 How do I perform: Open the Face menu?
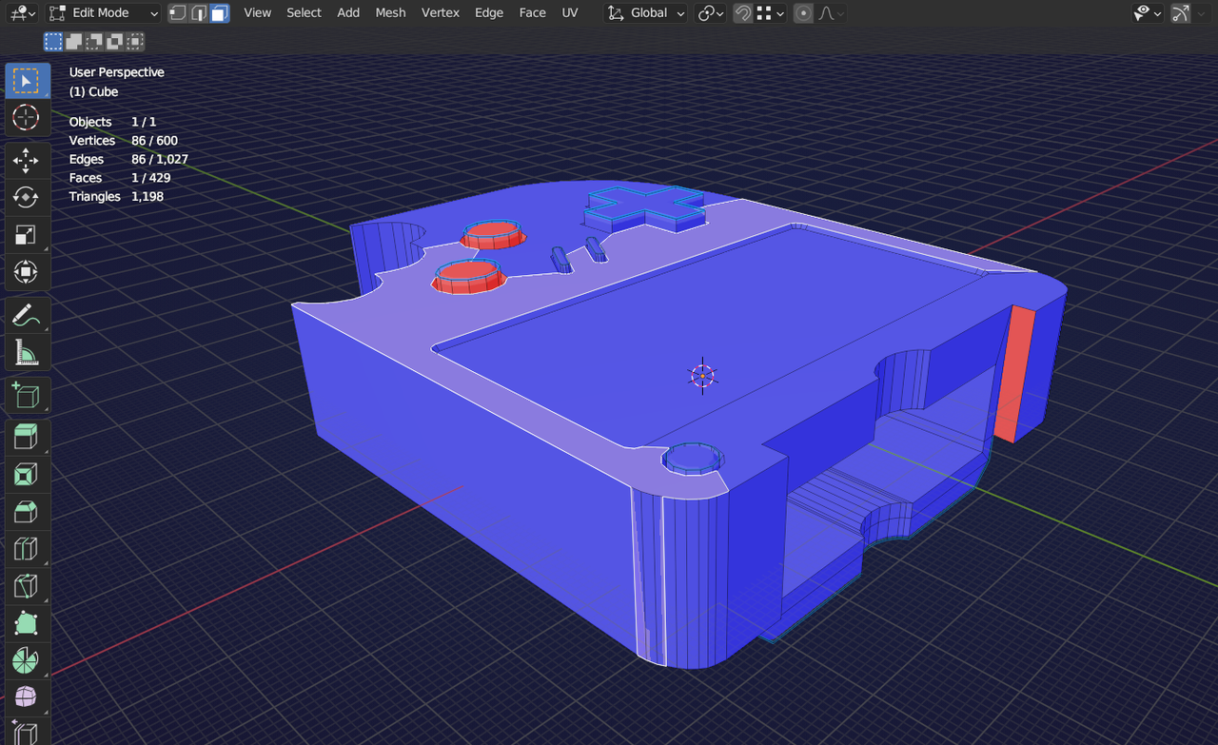tap(532, 13)
